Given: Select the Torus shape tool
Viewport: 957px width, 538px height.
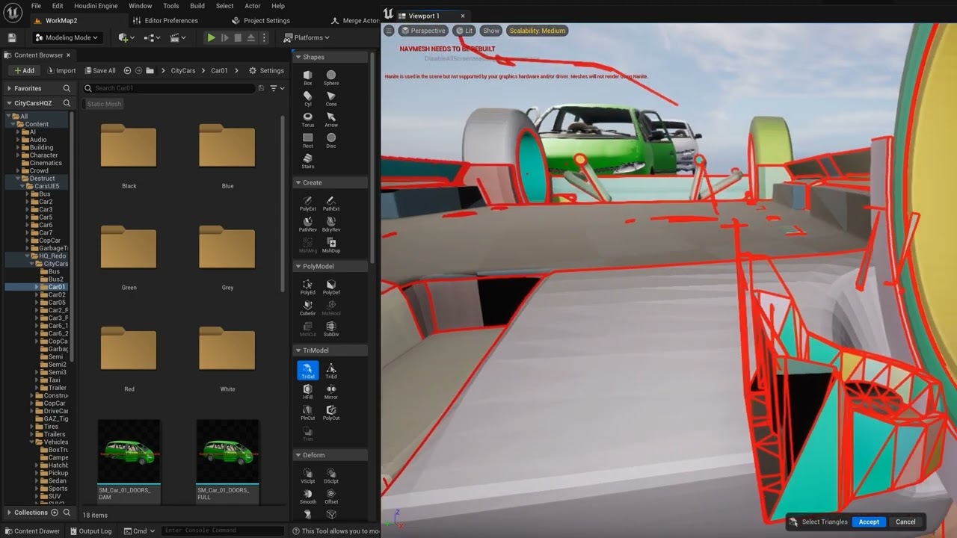Looking at the screenshot, I should [x=307, y=120].
